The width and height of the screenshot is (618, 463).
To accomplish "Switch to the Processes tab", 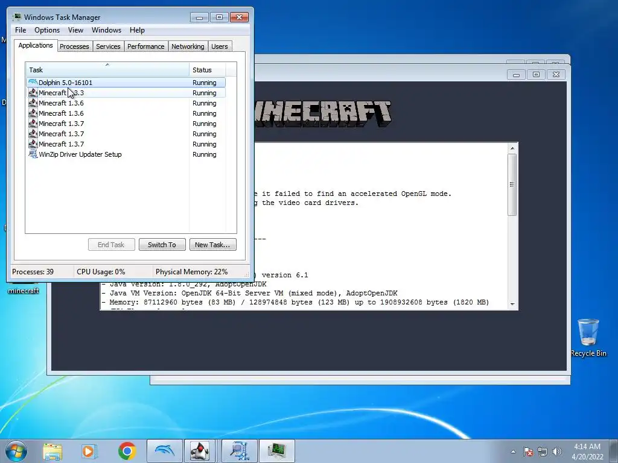I will [74, 46].
